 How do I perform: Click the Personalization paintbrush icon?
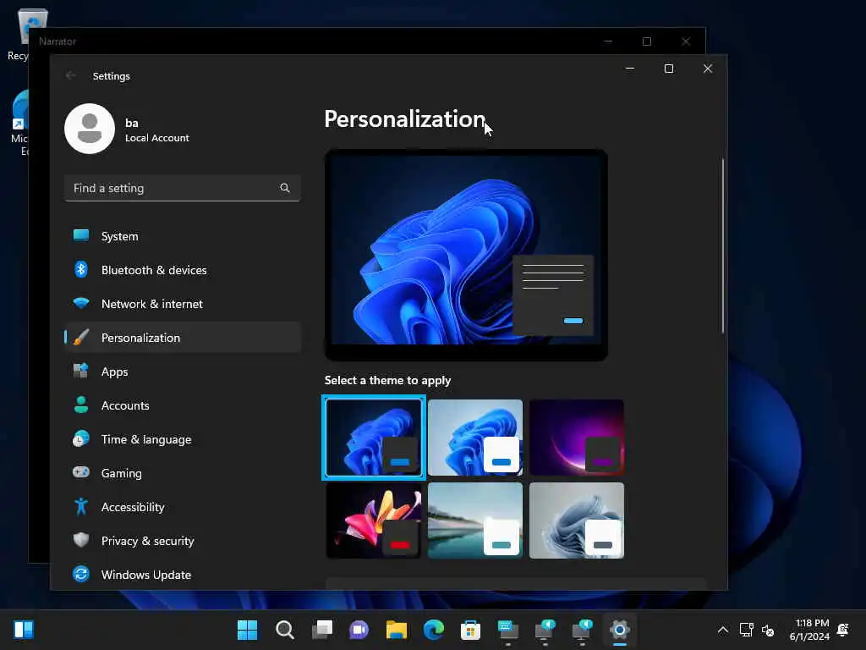[x=81, y=337]
